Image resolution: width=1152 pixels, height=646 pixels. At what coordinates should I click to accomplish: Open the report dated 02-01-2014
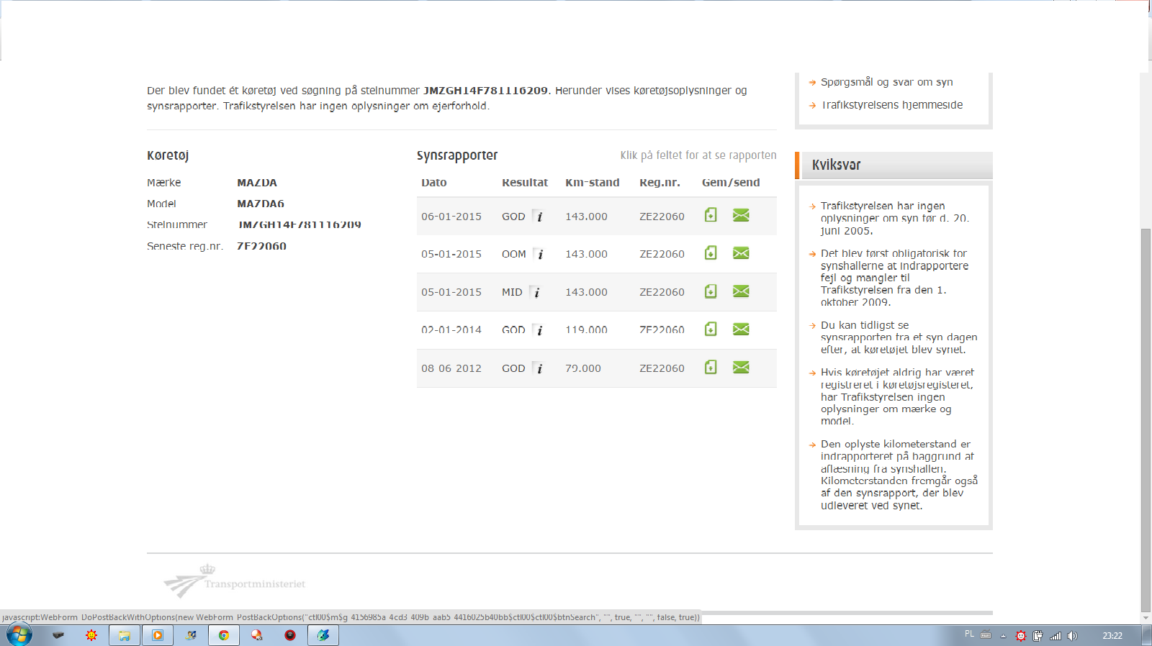coord(451,330)
